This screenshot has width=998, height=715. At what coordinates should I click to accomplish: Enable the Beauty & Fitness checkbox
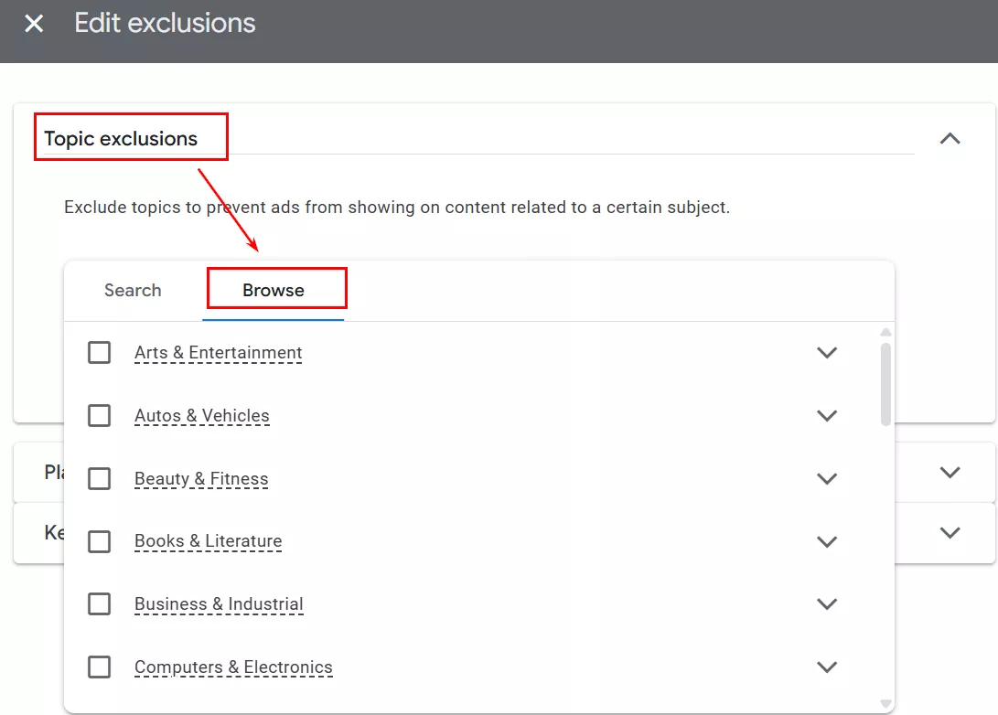coord(99,479)
